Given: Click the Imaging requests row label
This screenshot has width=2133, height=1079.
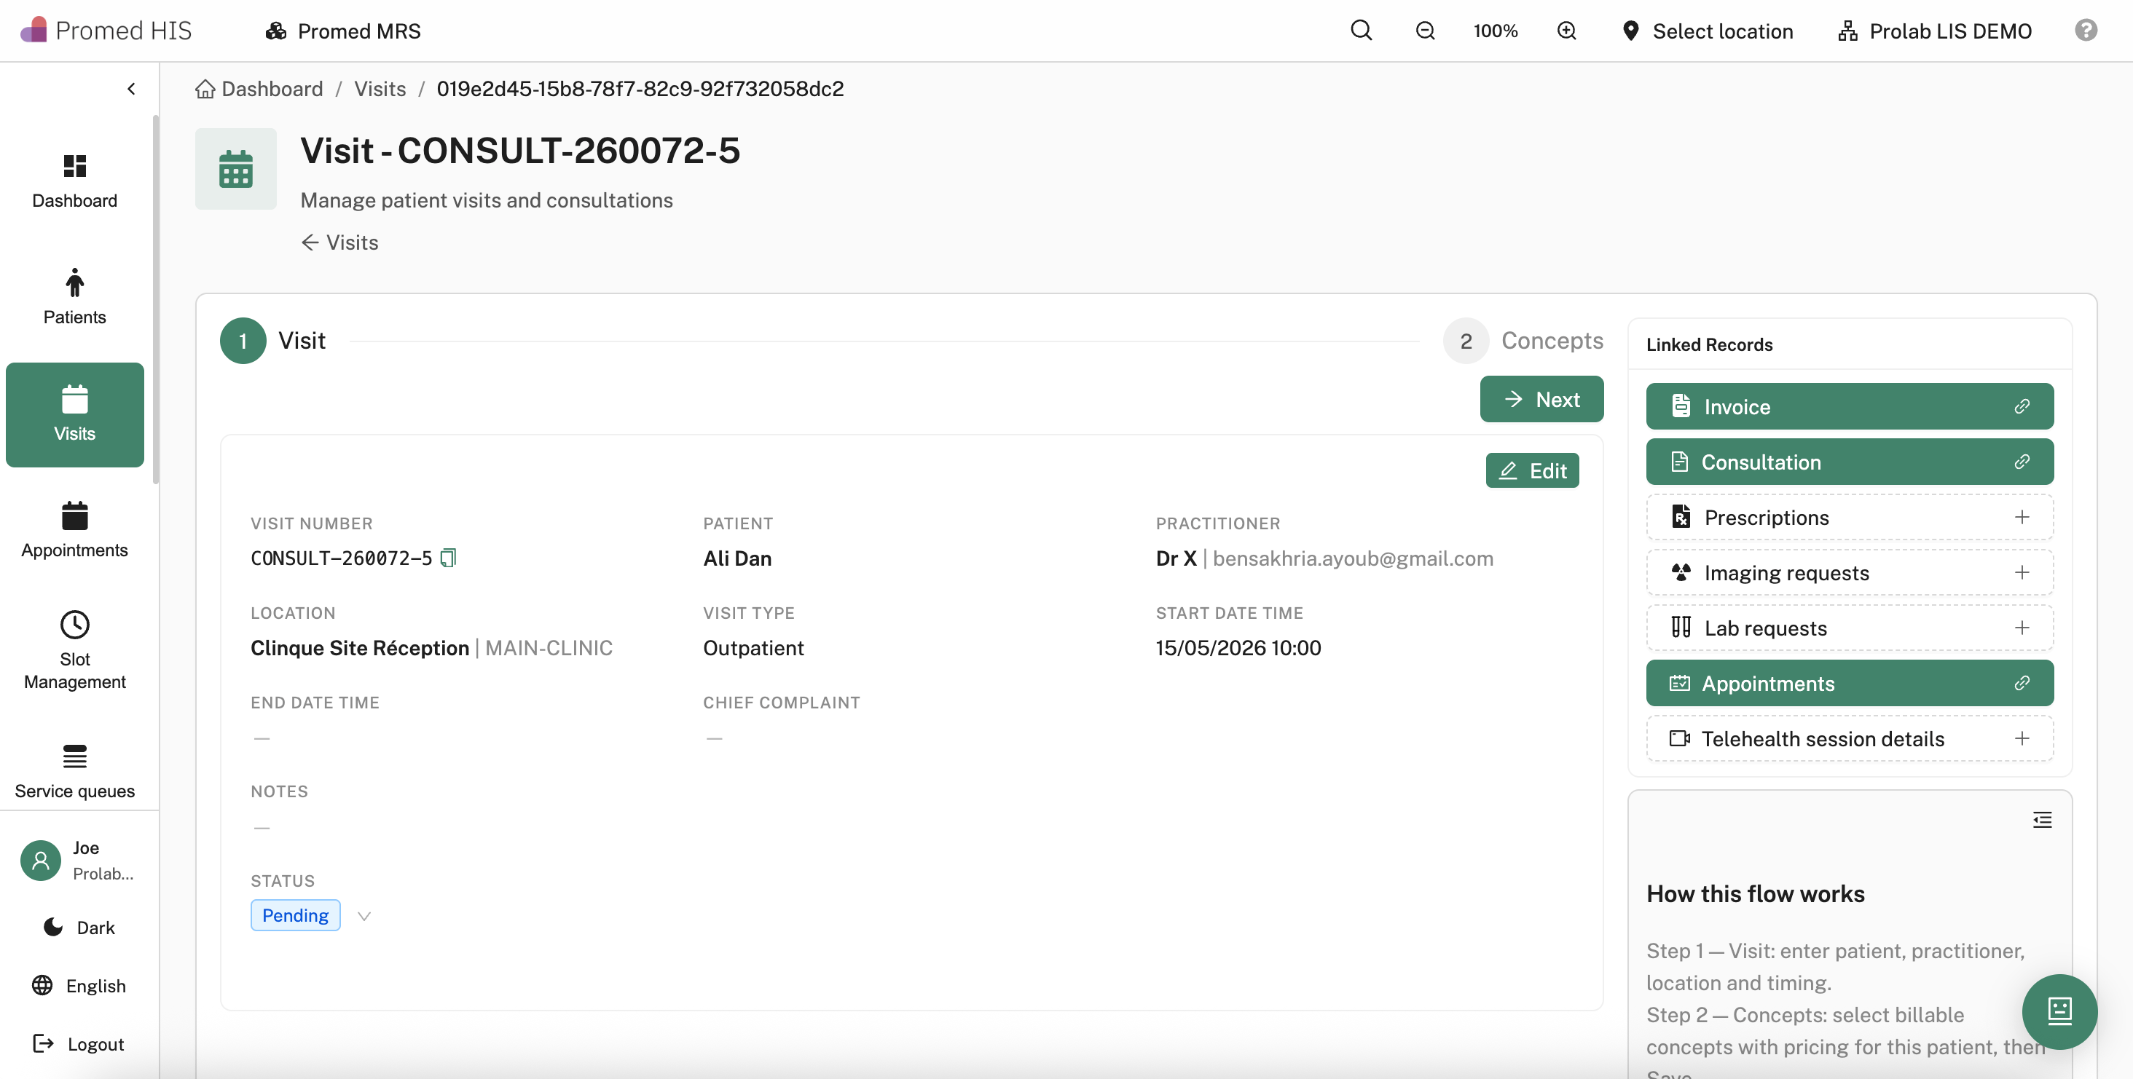Looking at the screenshot, I should pos(1787,572).
